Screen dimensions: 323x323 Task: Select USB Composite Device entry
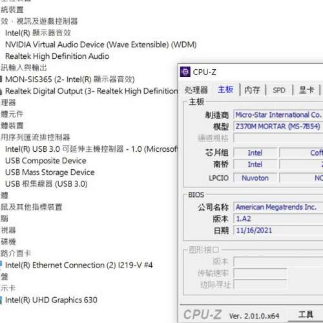(x=46, y=161)
